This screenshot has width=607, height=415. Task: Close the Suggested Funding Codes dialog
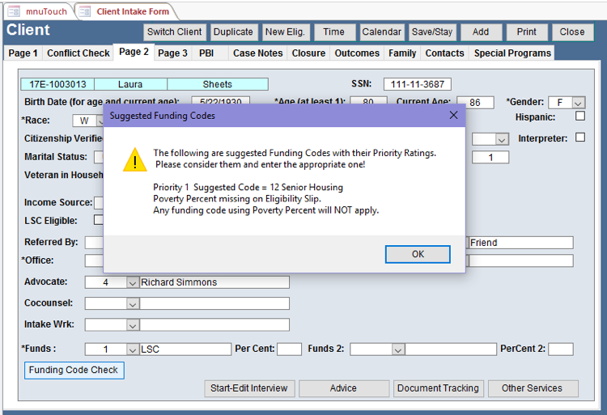point(453,116)
